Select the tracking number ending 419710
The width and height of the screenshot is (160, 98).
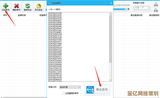point(55,68)
